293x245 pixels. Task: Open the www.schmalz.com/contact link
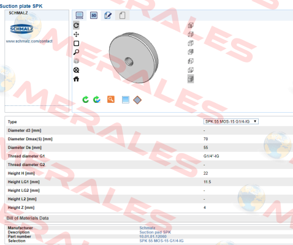[29, 41]
